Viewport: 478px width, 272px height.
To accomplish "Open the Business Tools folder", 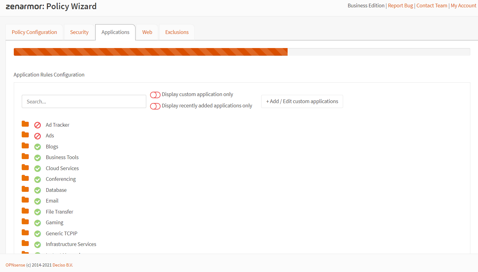I will click(x=25, y=156).
